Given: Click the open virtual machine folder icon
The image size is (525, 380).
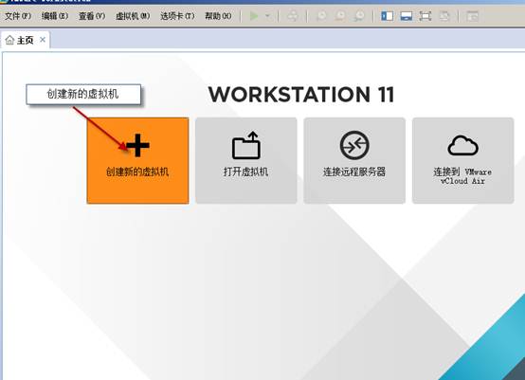Looking at the screenshot, I should tap(246, 145).
